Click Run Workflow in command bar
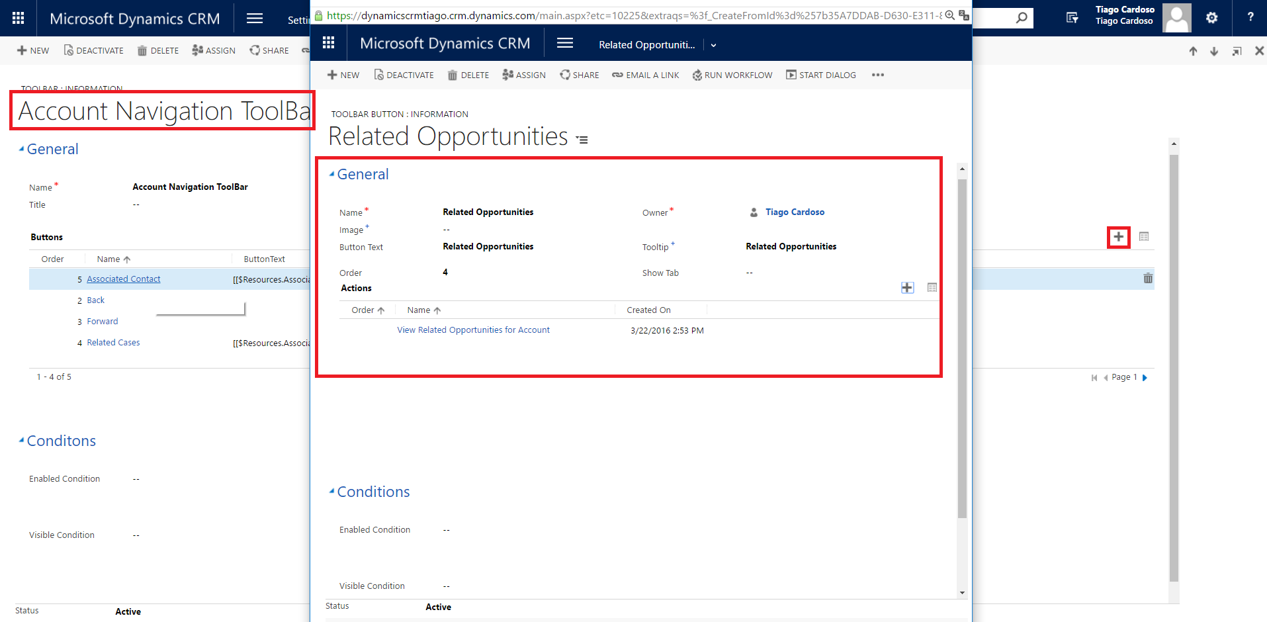Screen dimensions: 1267x622 pos(732,75)
